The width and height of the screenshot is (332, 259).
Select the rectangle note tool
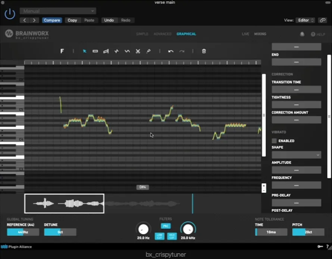[95, 51]
